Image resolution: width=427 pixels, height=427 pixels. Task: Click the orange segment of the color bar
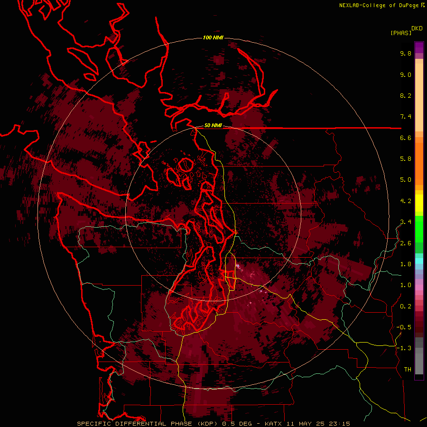(x=419, y=163)
